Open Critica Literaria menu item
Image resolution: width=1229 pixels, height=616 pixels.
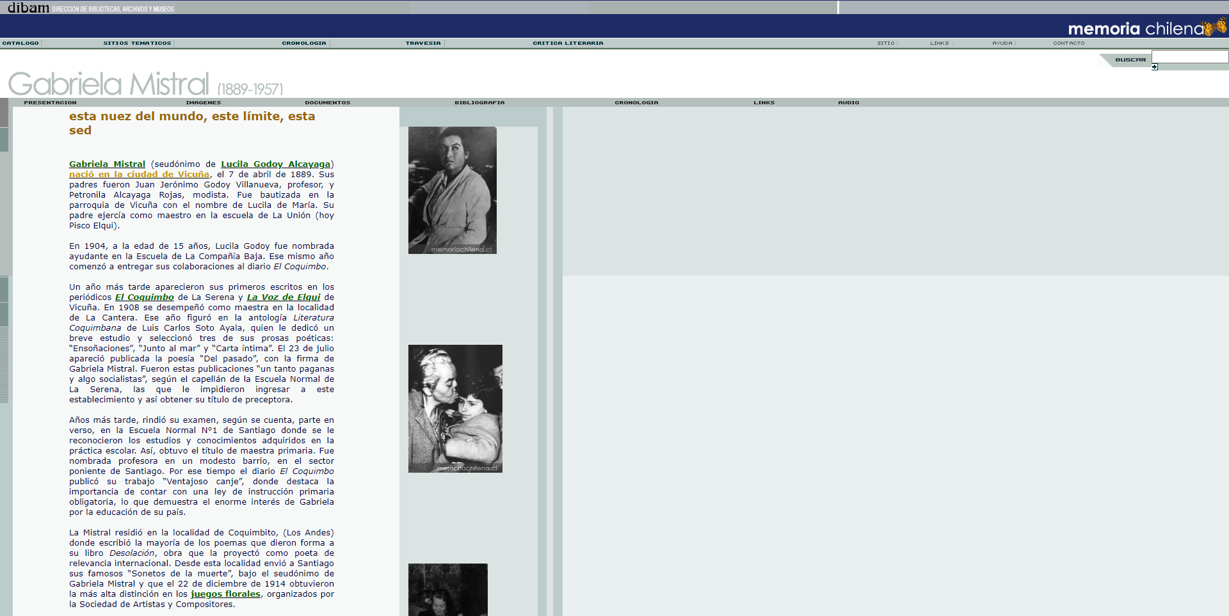pos(568,43)
